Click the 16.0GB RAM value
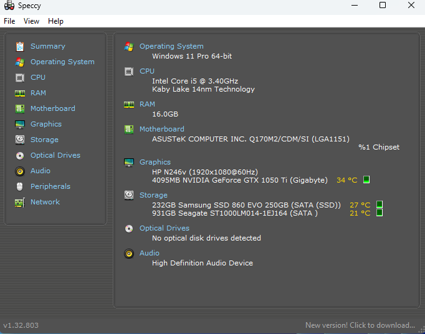 [165, 114]
